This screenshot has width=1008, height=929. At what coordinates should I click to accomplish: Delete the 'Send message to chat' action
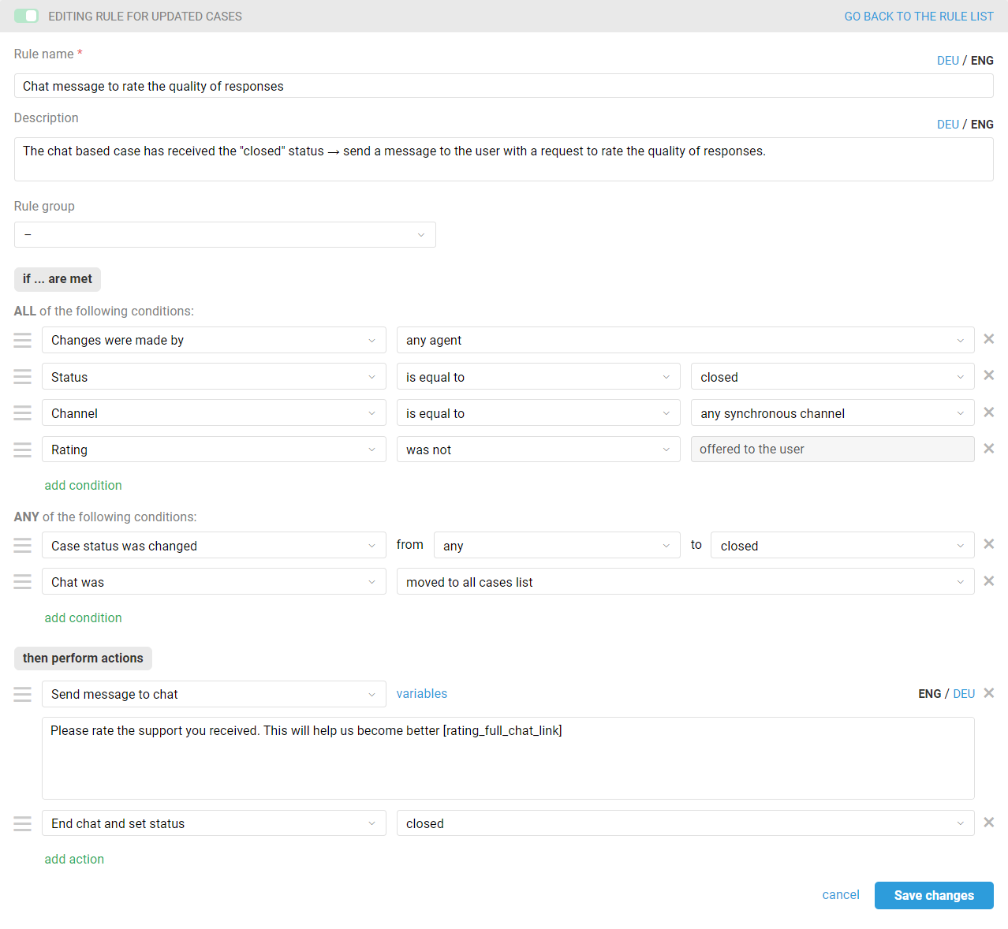coord(988,693)
